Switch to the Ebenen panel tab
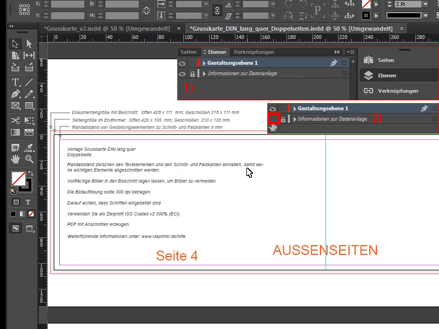439x329 pixels. [215, 52]
